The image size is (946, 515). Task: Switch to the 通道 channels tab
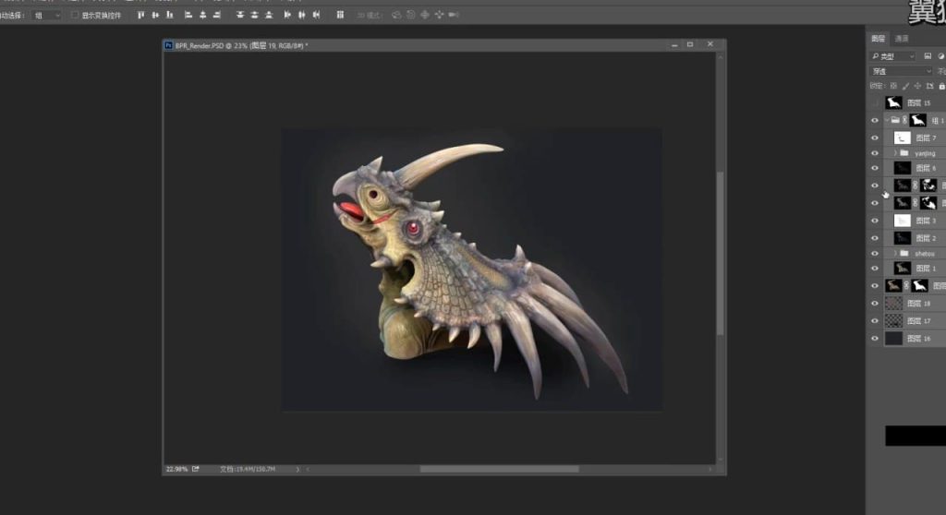point(902,39)
